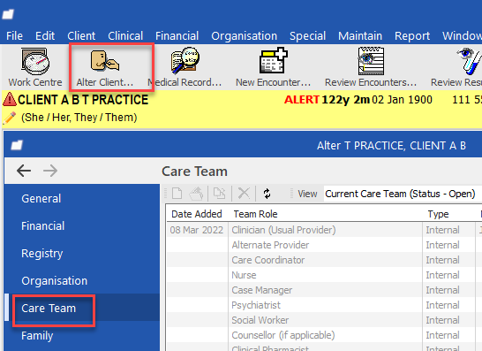
Task: Open the Edit menu
Action: pyautogui.click(x=45, y=36)
